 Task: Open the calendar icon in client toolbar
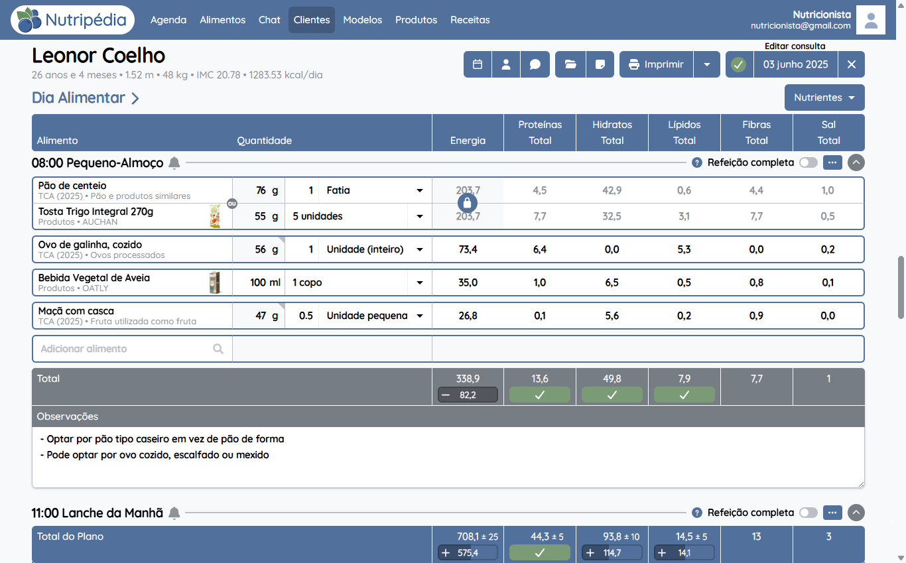click(x=478, y=64)
